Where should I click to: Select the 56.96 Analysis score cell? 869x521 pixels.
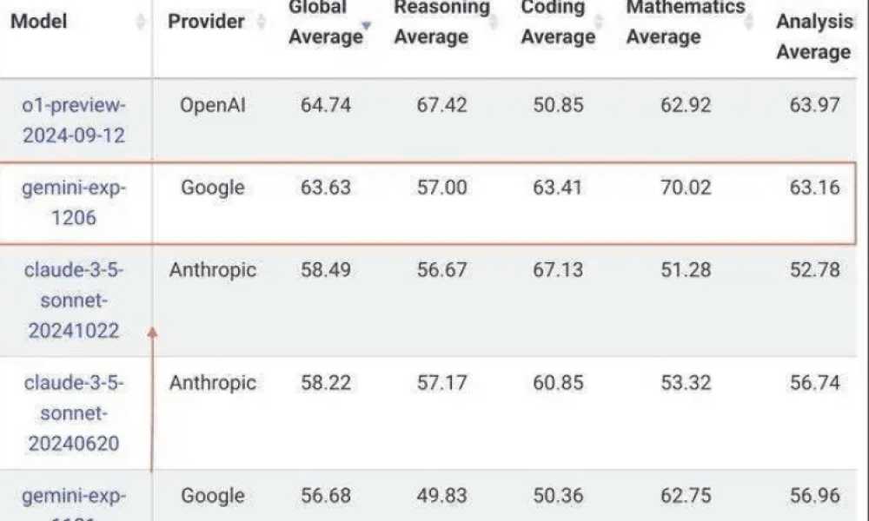click(815, 496)
